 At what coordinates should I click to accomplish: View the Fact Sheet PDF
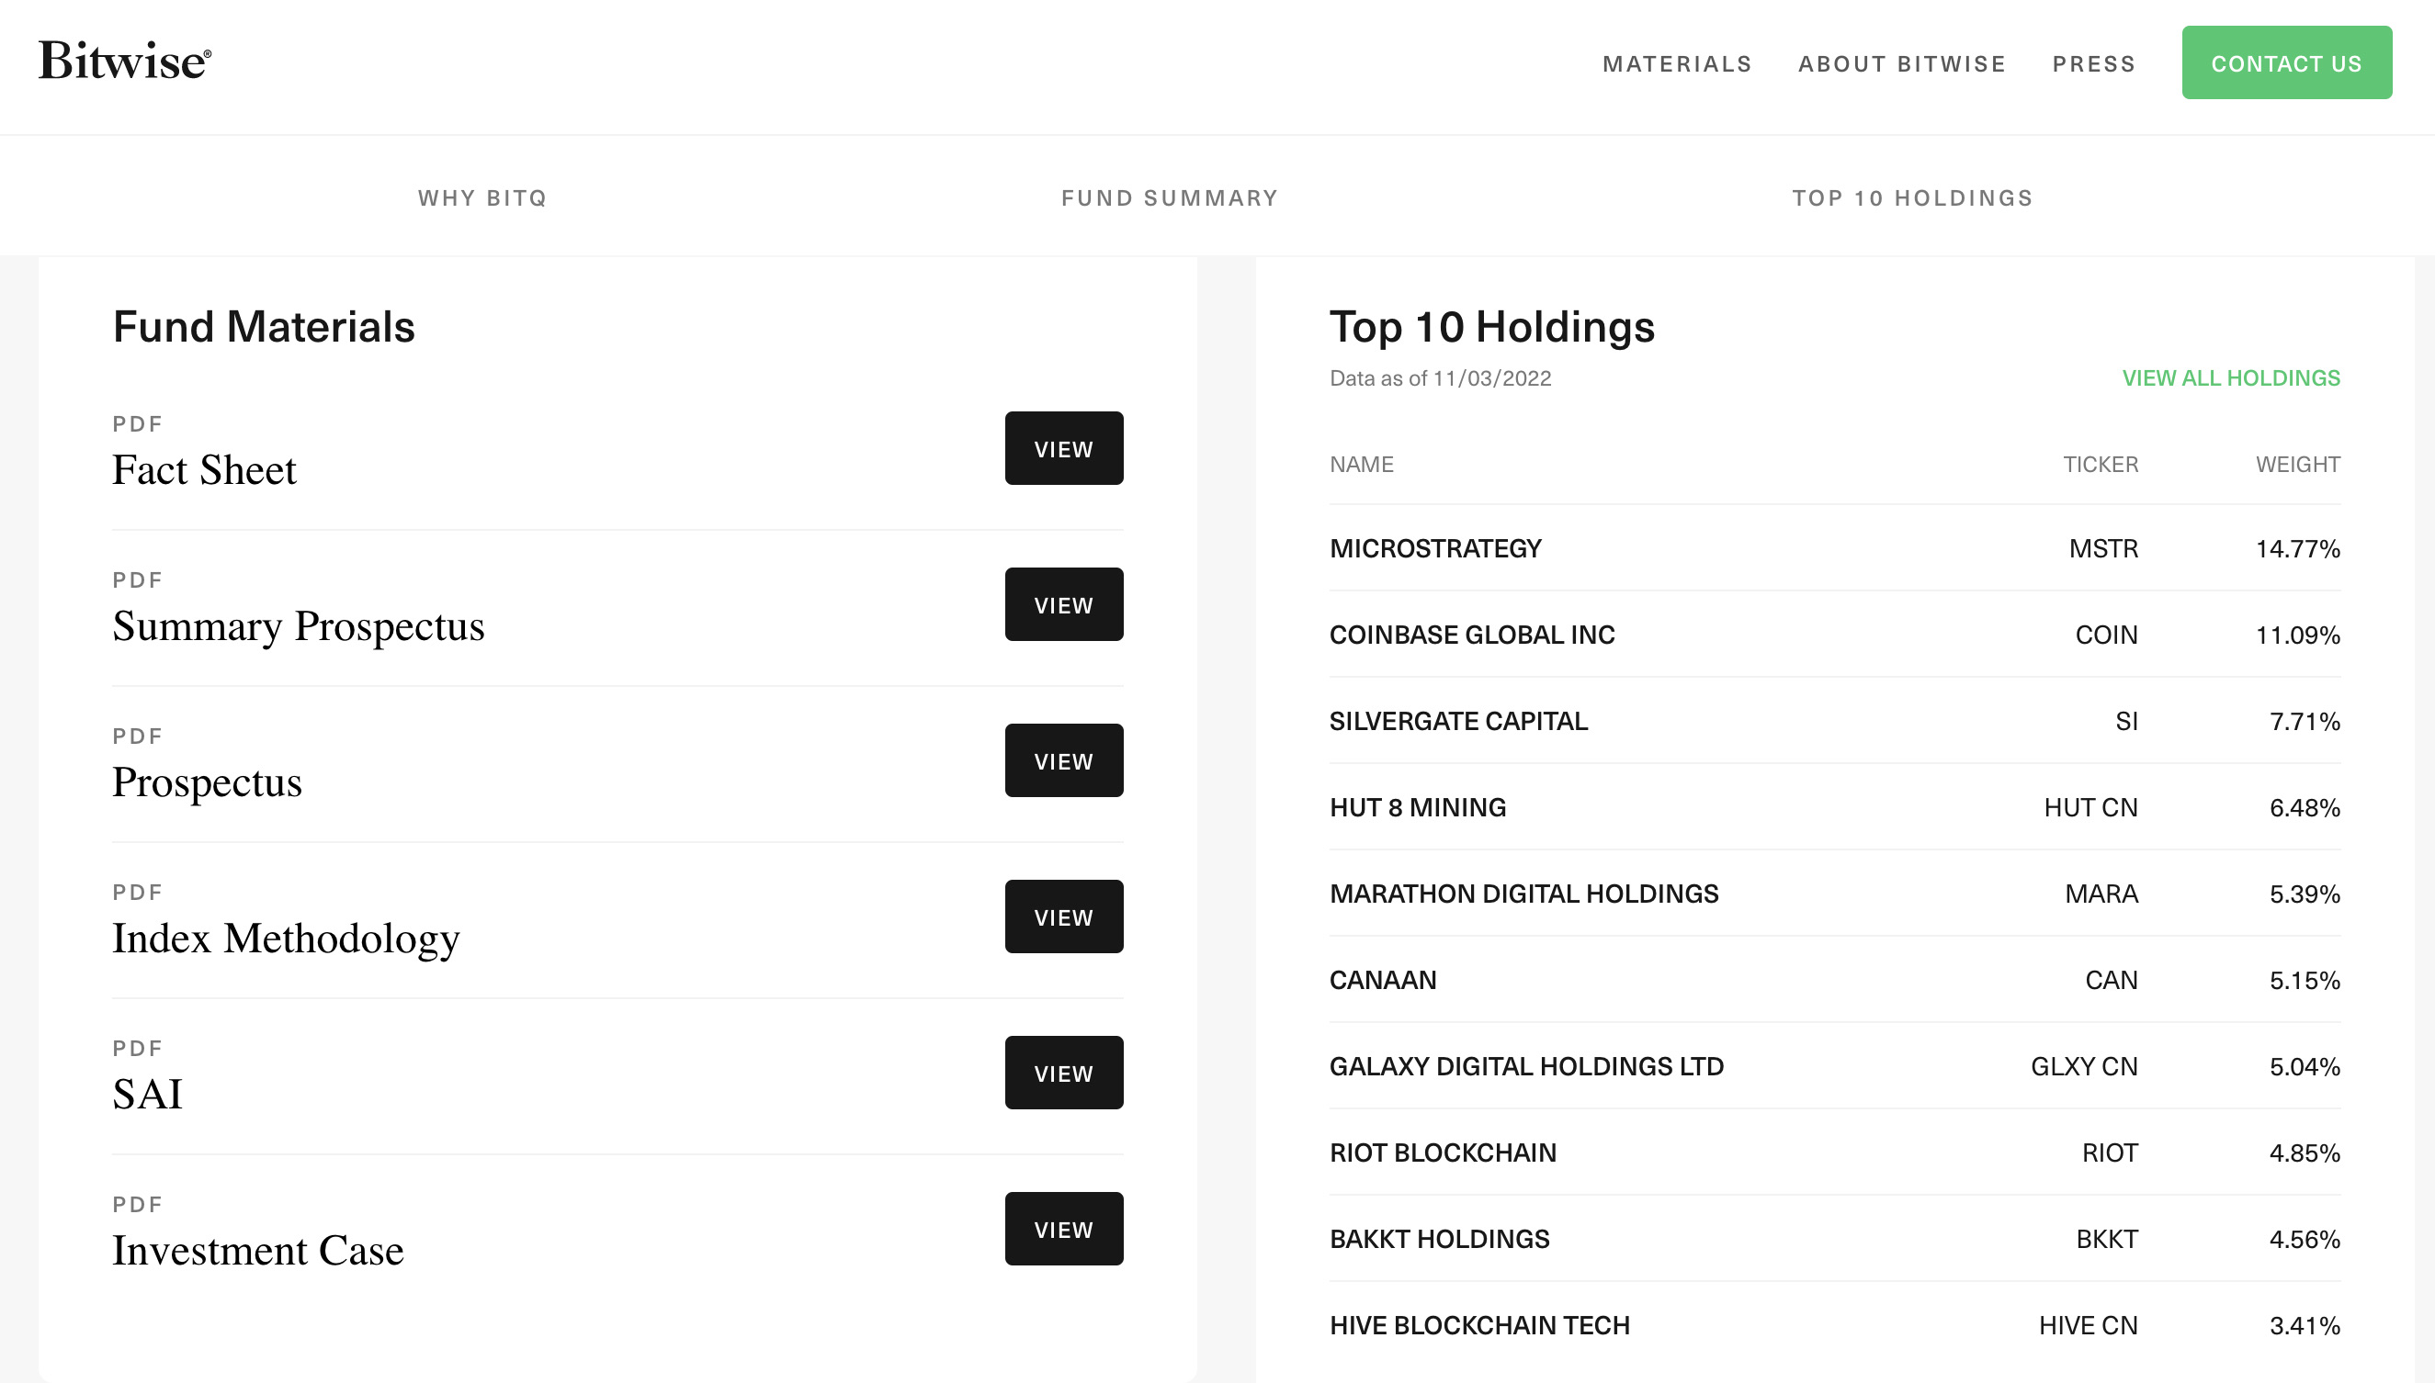1062,448
